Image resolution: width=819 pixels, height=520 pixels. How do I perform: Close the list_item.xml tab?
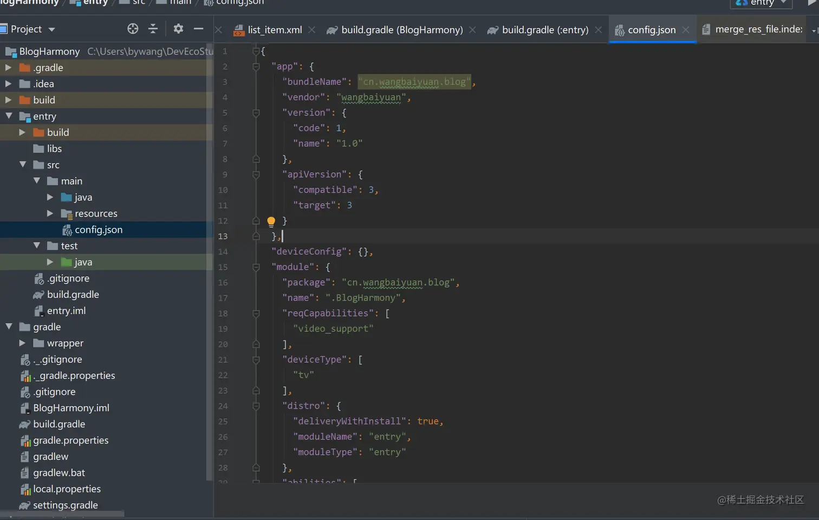[x=312, y=30]
